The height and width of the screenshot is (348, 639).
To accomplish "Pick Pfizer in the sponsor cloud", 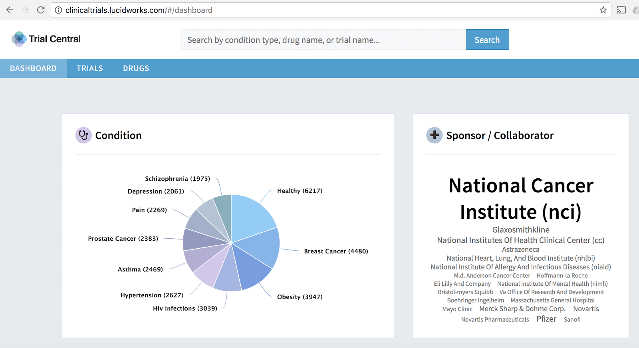I will pos(546,319).
